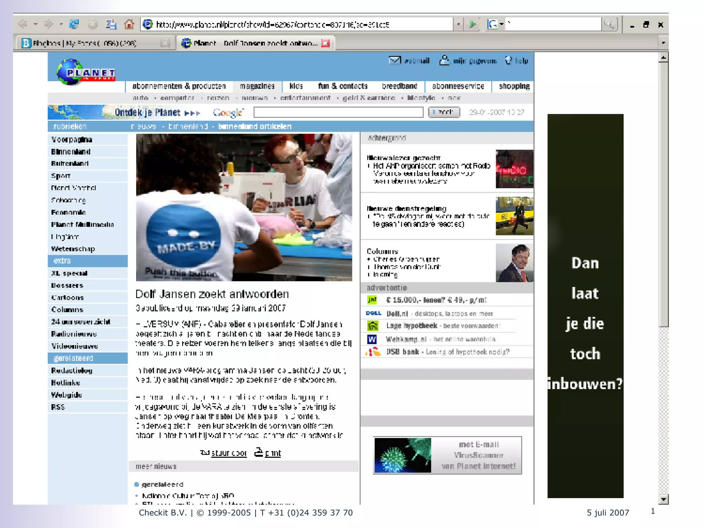Click the Columns columnist photo thumbnail
The height and width of the screenshot is (528, 704).
click(x=514, y=263)
